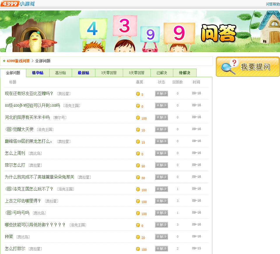Click reply count 3 for 上古之印去哪里得
The image size is (280, 254).
coord(178,201)
